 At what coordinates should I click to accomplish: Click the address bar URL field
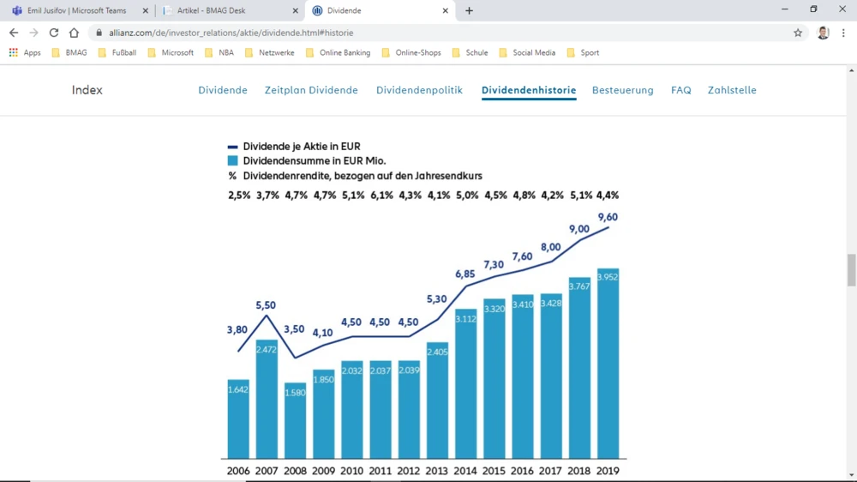(x=428, y=33)
